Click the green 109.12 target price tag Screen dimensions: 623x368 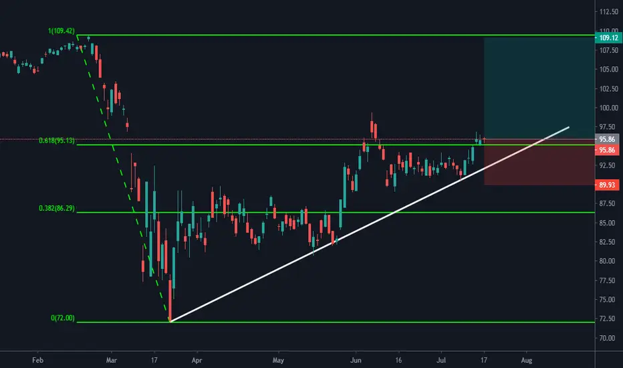608,37
